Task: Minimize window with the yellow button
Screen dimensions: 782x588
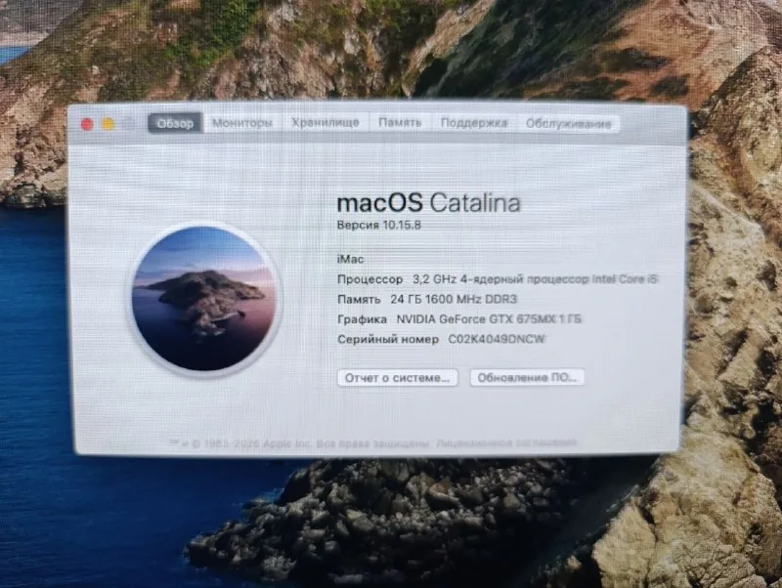Action: click(109, 124)
